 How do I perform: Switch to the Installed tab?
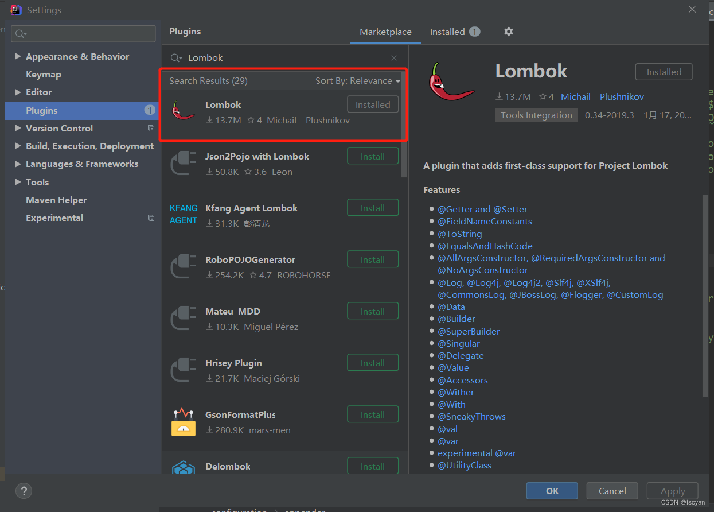pyautogui.click(x=455, y=32)
